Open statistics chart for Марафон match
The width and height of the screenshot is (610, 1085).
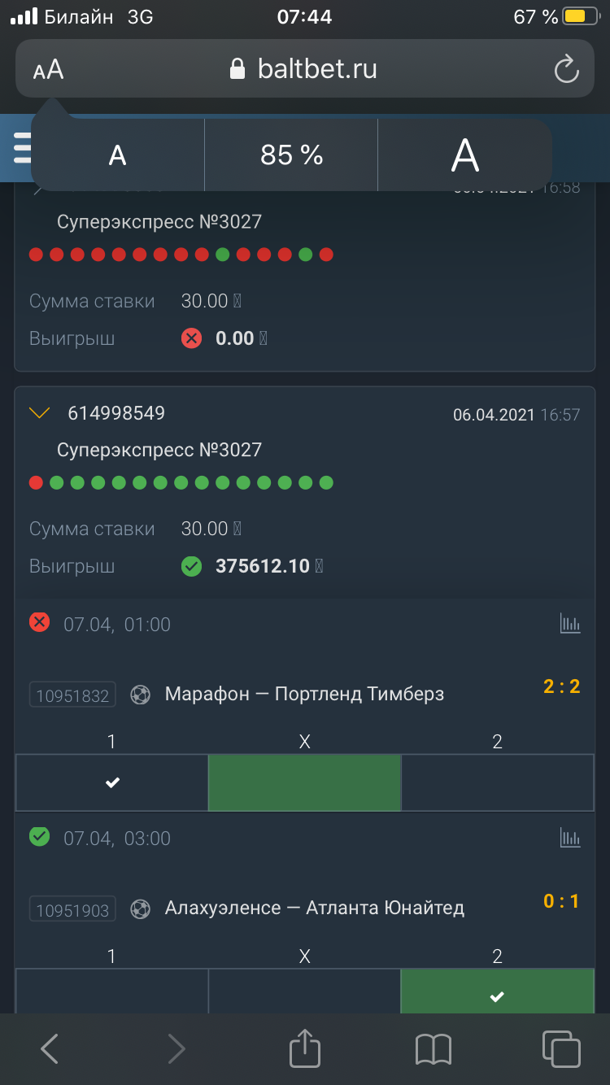(x=570, y=624)
